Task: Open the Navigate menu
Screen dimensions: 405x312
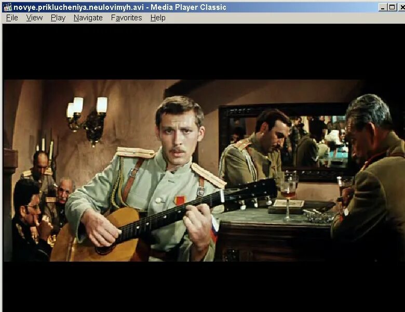Action: click(88, 18)
